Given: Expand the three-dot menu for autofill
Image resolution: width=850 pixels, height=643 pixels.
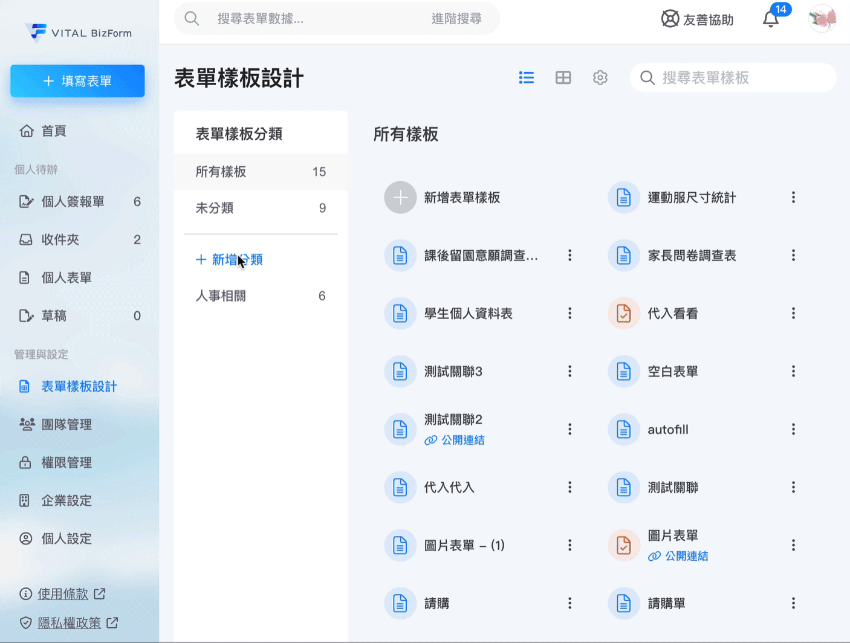Looking at the screenshot, I should point(793,430).
